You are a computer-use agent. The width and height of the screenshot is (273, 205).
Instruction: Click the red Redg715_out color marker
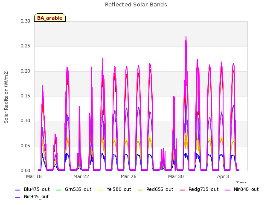[182, 190]
